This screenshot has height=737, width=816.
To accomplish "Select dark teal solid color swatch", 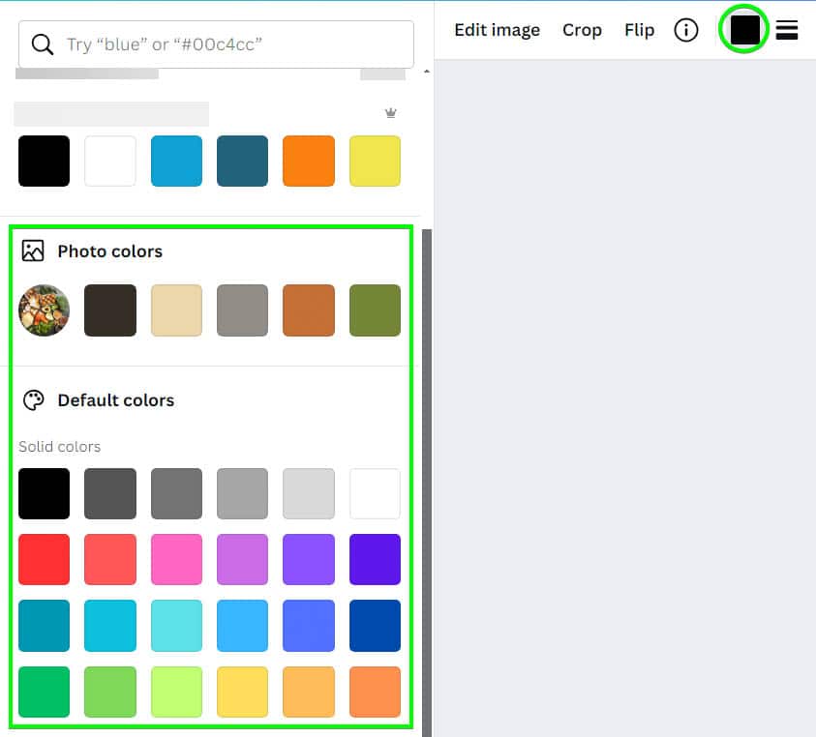I will [44, 626].
